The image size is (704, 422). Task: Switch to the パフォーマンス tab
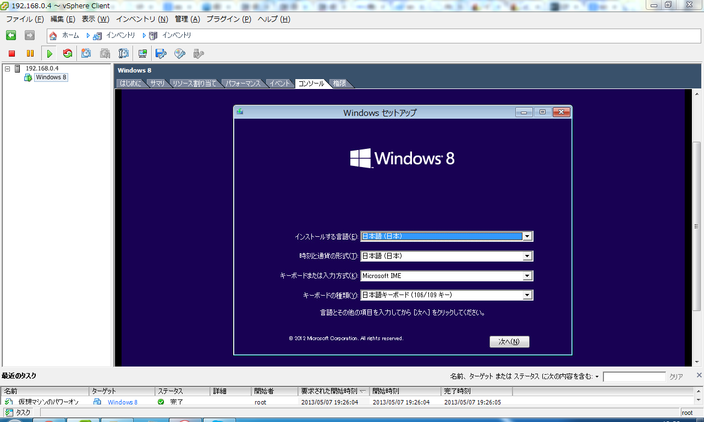[x=243, y=84]
